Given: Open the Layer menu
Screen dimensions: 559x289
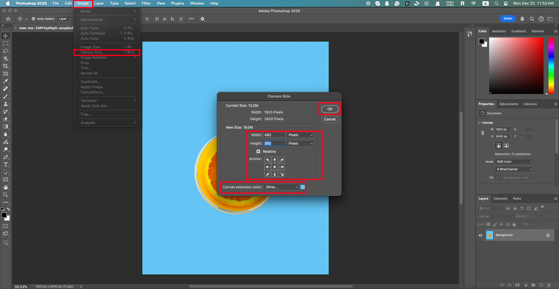Looking at the screenshot, I should pyautogui.click(x=99, y=3).
